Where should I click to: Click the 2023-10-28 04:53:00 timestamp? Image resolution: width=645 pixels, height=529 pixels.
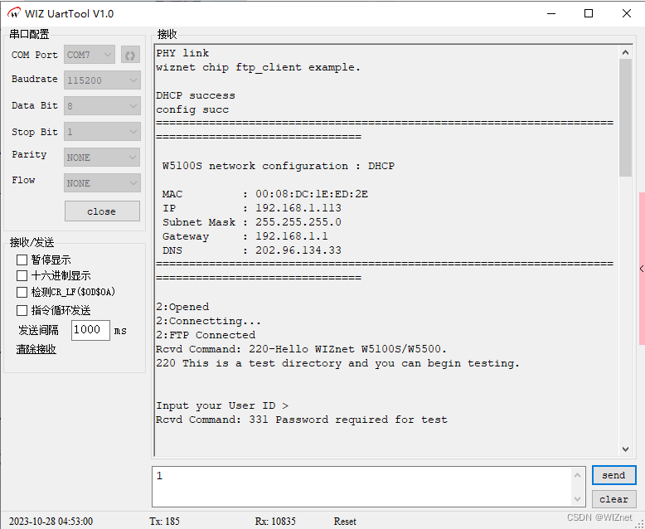(51, 522)
